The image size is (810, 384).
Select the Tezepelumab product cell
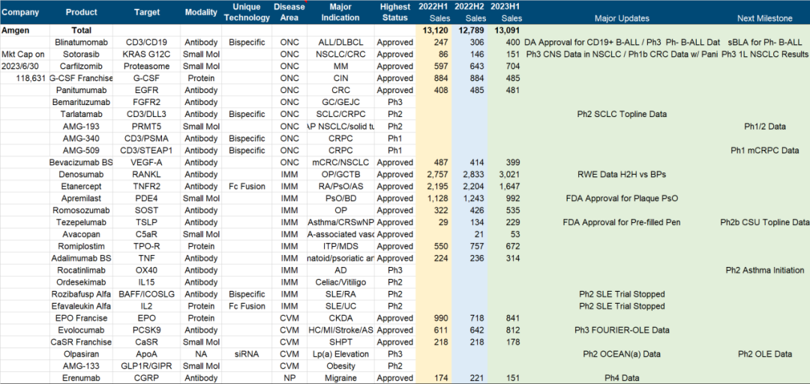[81, 222]
